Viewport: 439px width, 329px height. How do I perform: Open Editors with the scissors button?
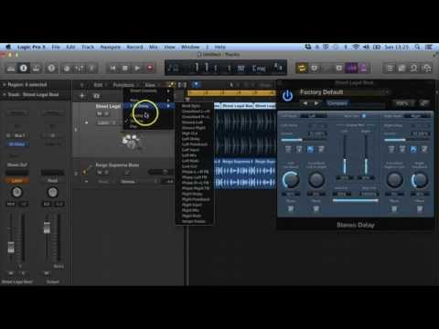[x=91, y=69]
